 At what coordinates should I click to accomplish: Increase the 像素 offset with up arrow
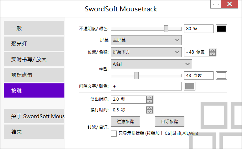tap(212, 50)
